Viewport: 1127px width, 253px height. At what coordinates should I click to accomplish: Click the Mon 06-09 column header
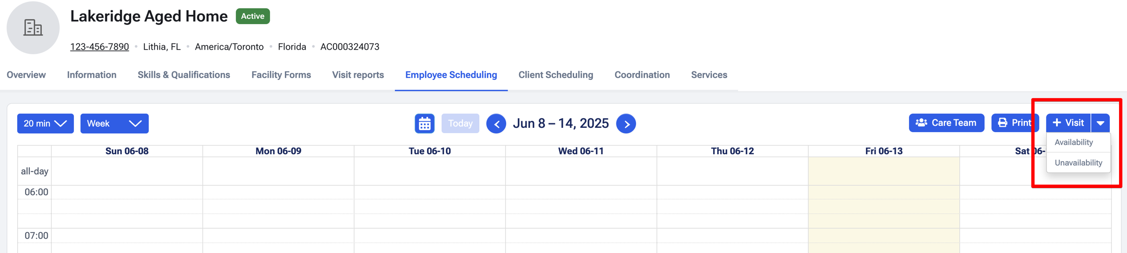278,151
